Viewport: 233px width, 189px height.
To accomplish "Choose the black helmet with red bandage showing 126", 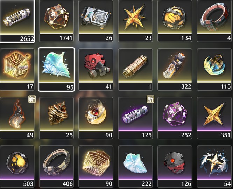I will click(x=175, y=166).
